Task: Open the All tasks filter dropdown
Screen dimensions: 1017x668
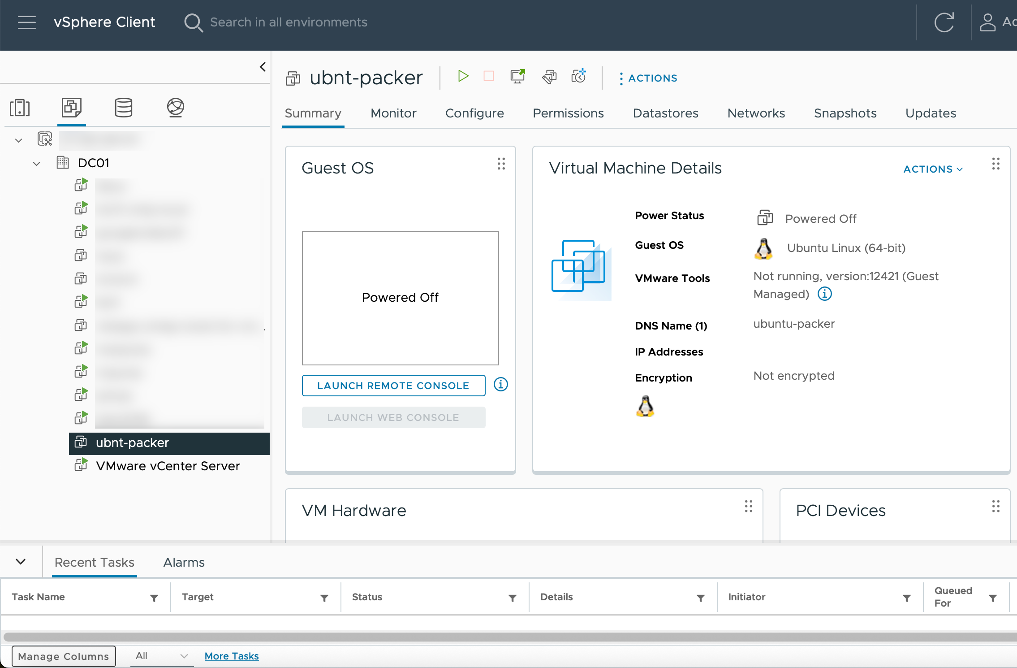Action: tap(161, 655)
